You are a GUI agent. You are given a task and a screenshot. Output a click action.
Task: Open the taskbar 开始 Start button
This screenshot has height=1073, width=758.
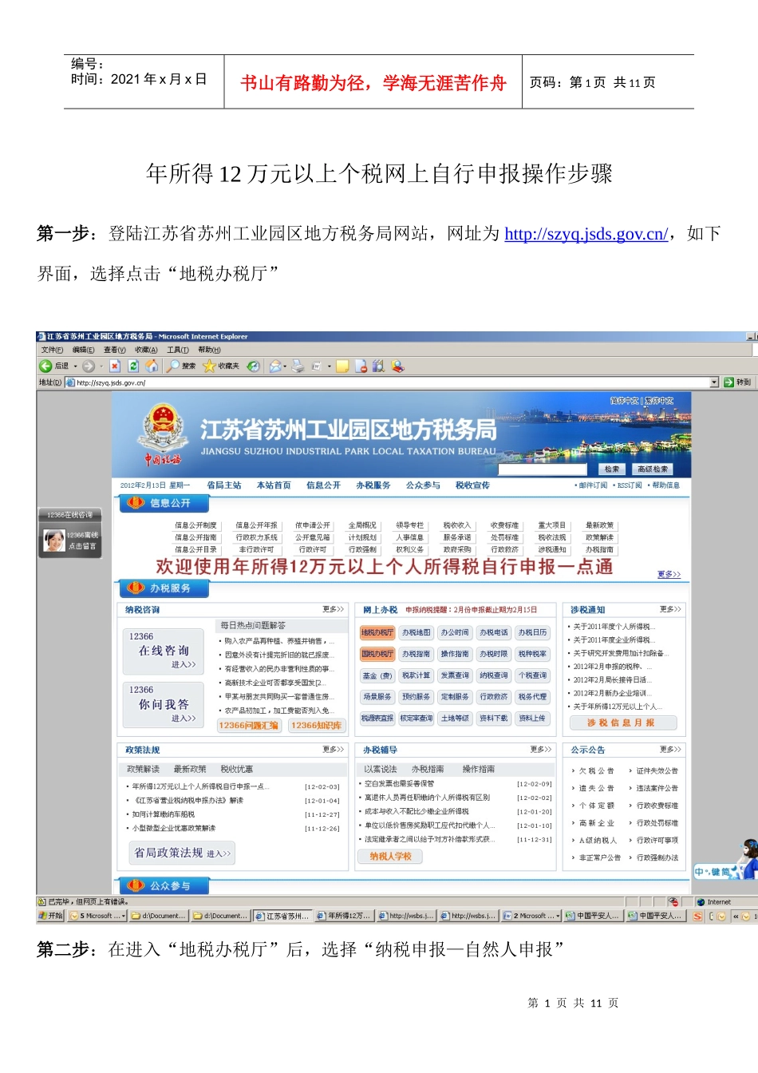50,916
